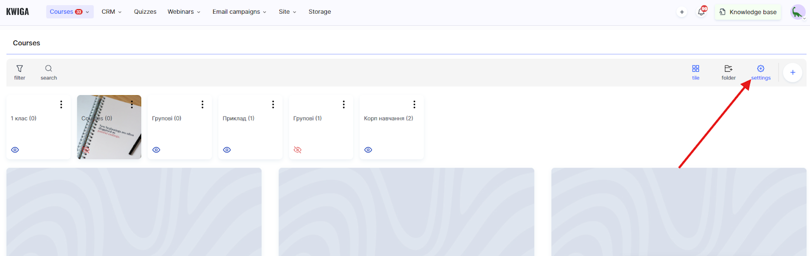Click the plus icon in top bar

pyautogui.click(x=682, y=12)
